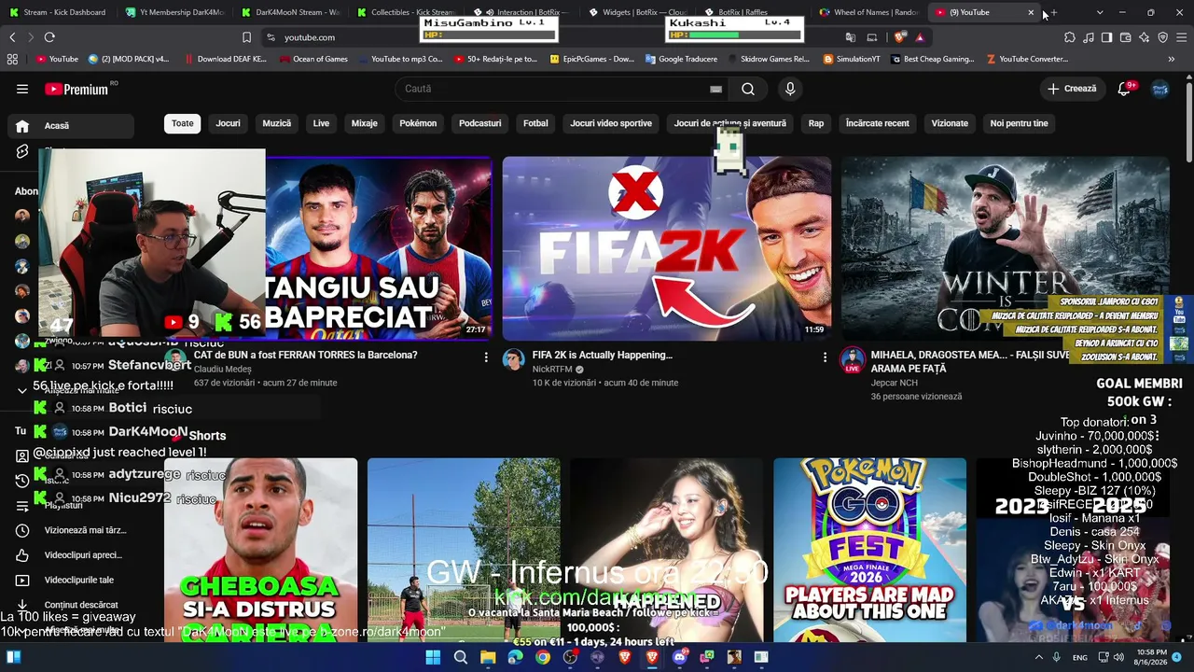Reload the page in the browser
Image resolution: width=1194 pixels, height=672 pixels.
pyautogui.click(x=49, y=37)
